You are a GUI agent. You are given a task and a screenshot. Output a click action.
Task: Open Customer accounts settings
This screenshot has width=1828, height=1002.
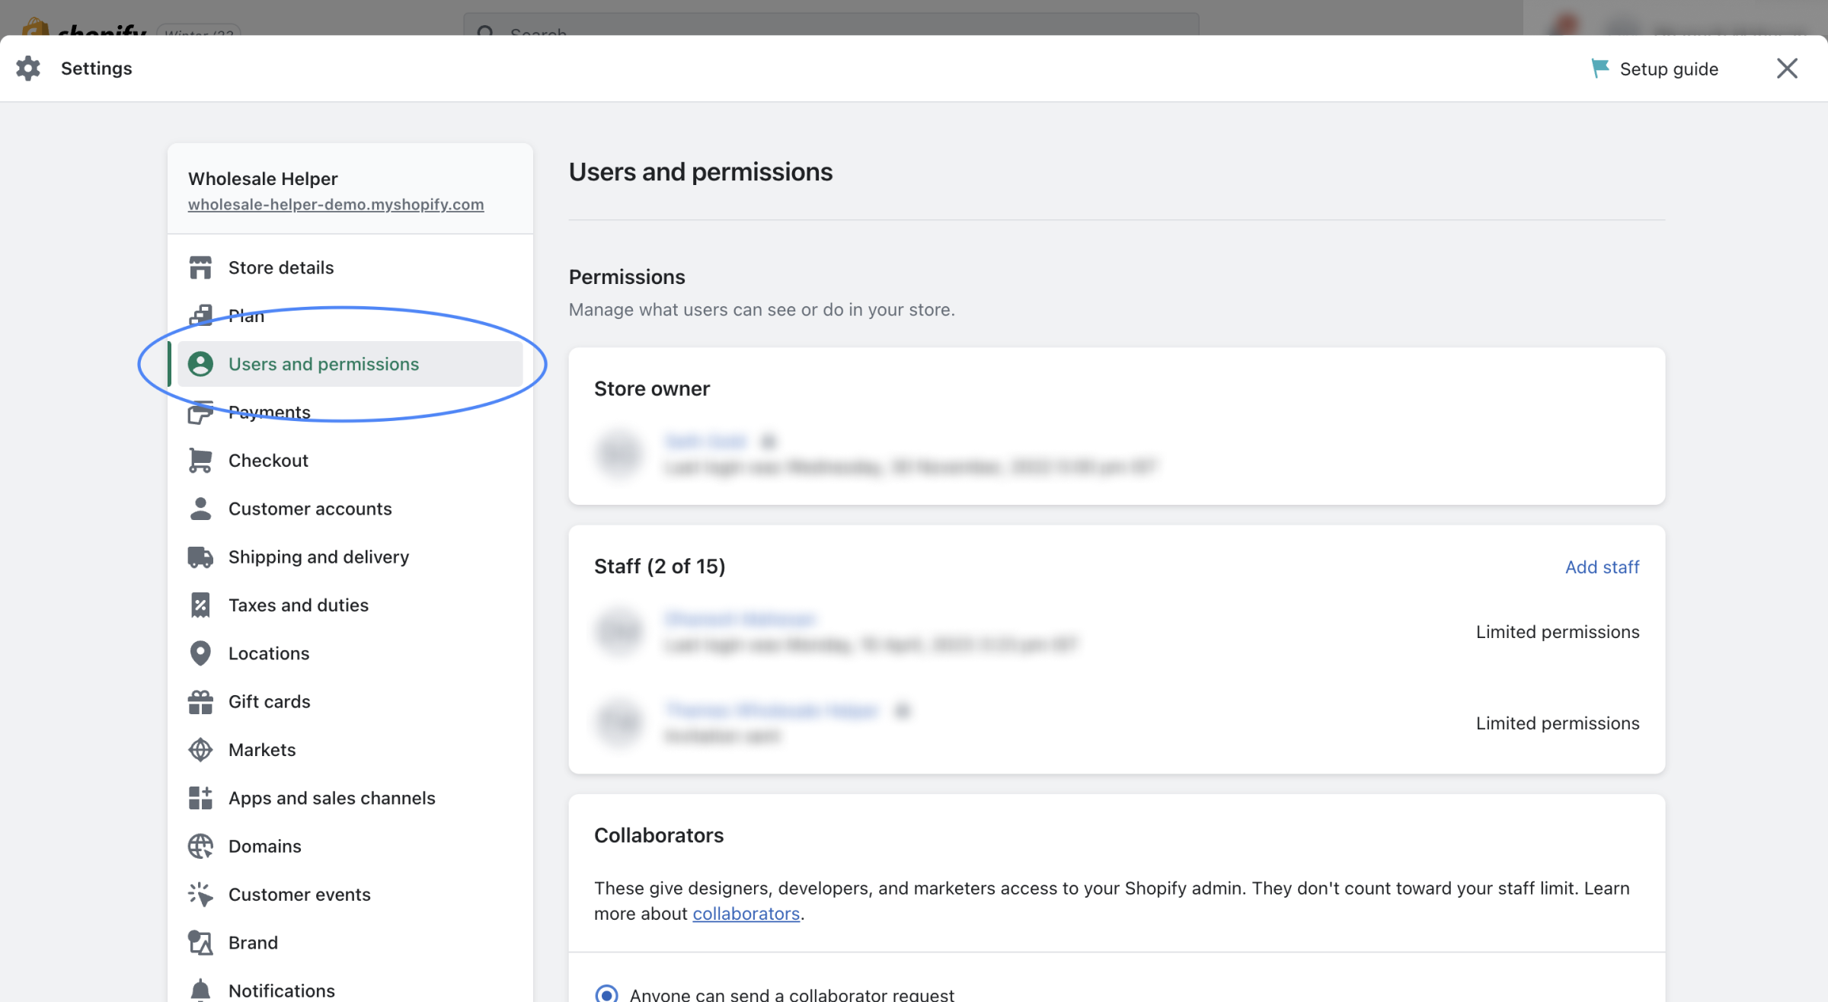(x=310, y=509)
